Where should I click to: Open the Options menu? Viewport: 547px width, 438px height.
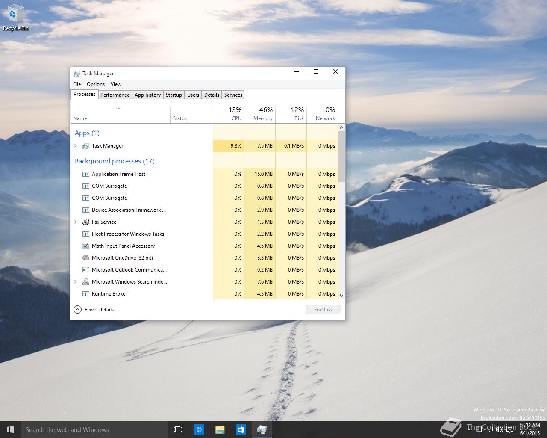[x=96, y=84]
